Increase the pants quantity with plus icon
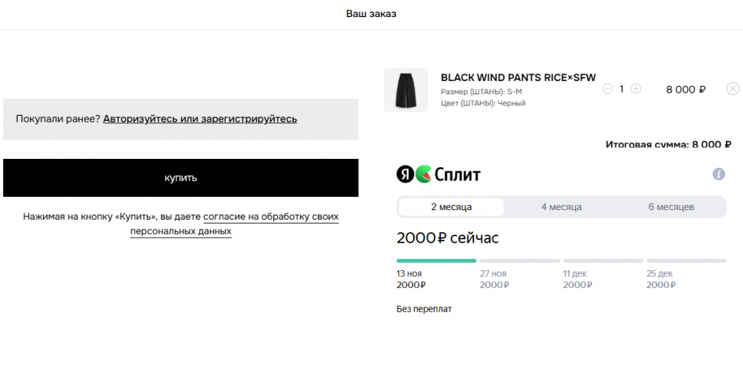The width and height of the screenshot is (743, 369). (635, 89)
